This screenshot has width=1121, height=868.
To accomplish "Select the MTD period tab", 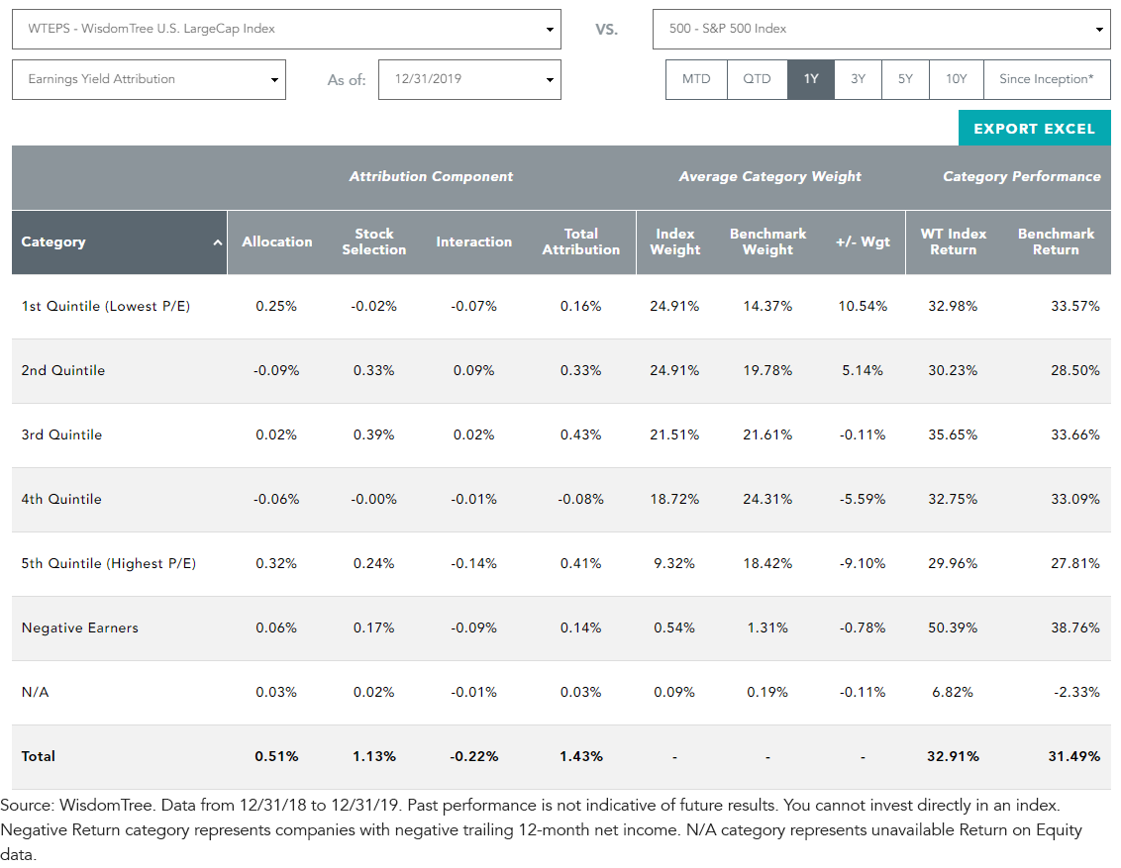I will coord(696,79).
